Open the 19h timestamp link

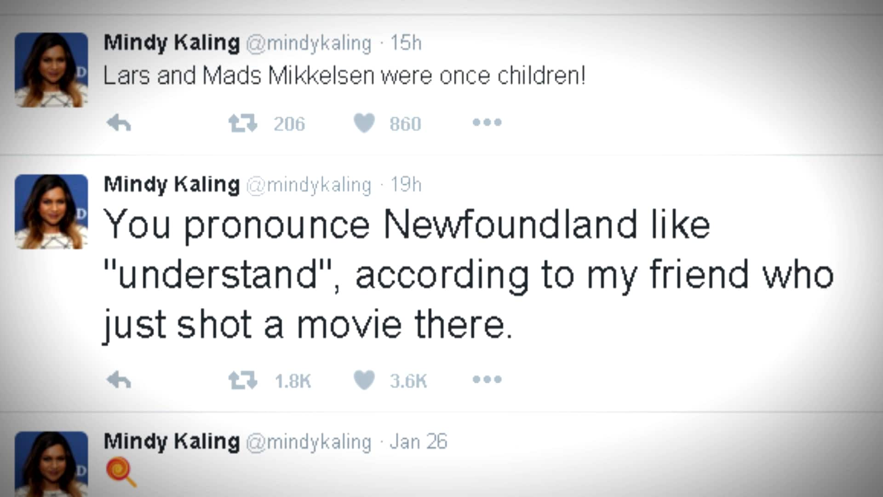coord(406,185)
